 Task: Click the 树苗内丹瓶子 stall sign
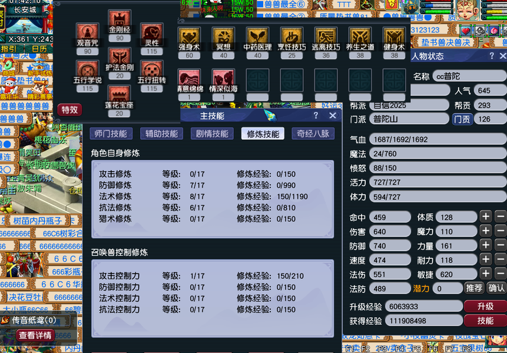(38, 221)
